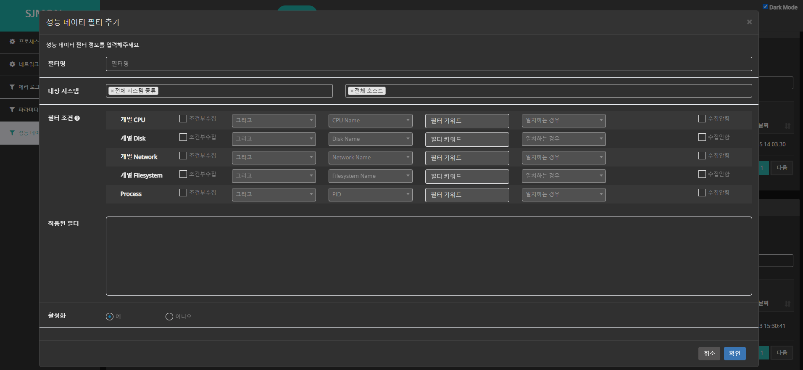Select 예 for 활성화

[x=110, y=317]
